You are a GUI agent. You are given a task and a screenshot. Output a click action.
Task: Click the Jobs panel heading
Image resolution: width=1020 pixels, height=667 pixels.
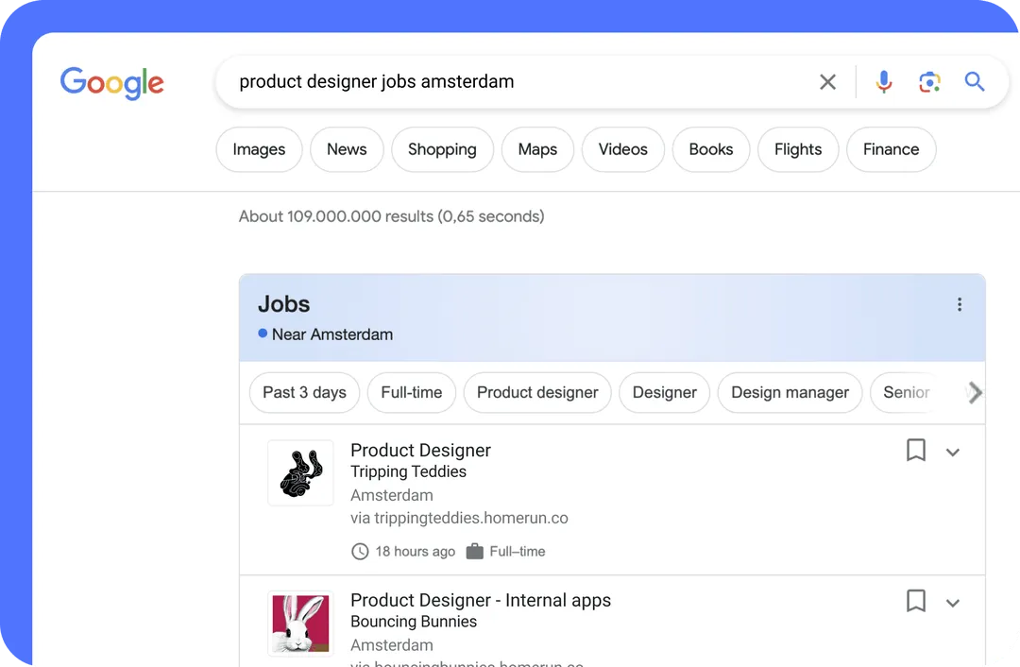283,304
